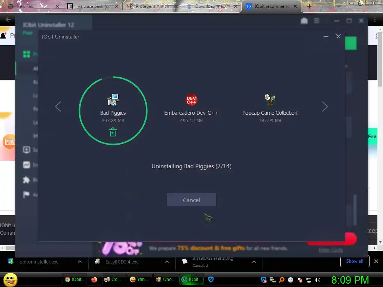
Task: Close the New Tab browser tab
Action: (57, 6)
